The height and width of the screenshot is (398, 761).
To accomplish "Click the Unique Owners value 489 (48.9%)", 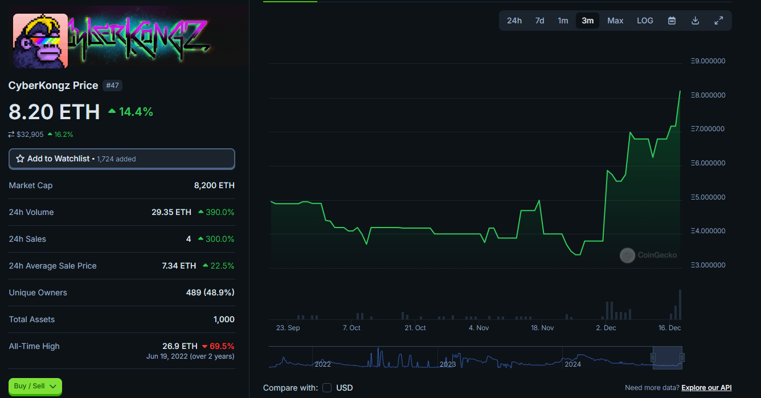I will point(210,293).
